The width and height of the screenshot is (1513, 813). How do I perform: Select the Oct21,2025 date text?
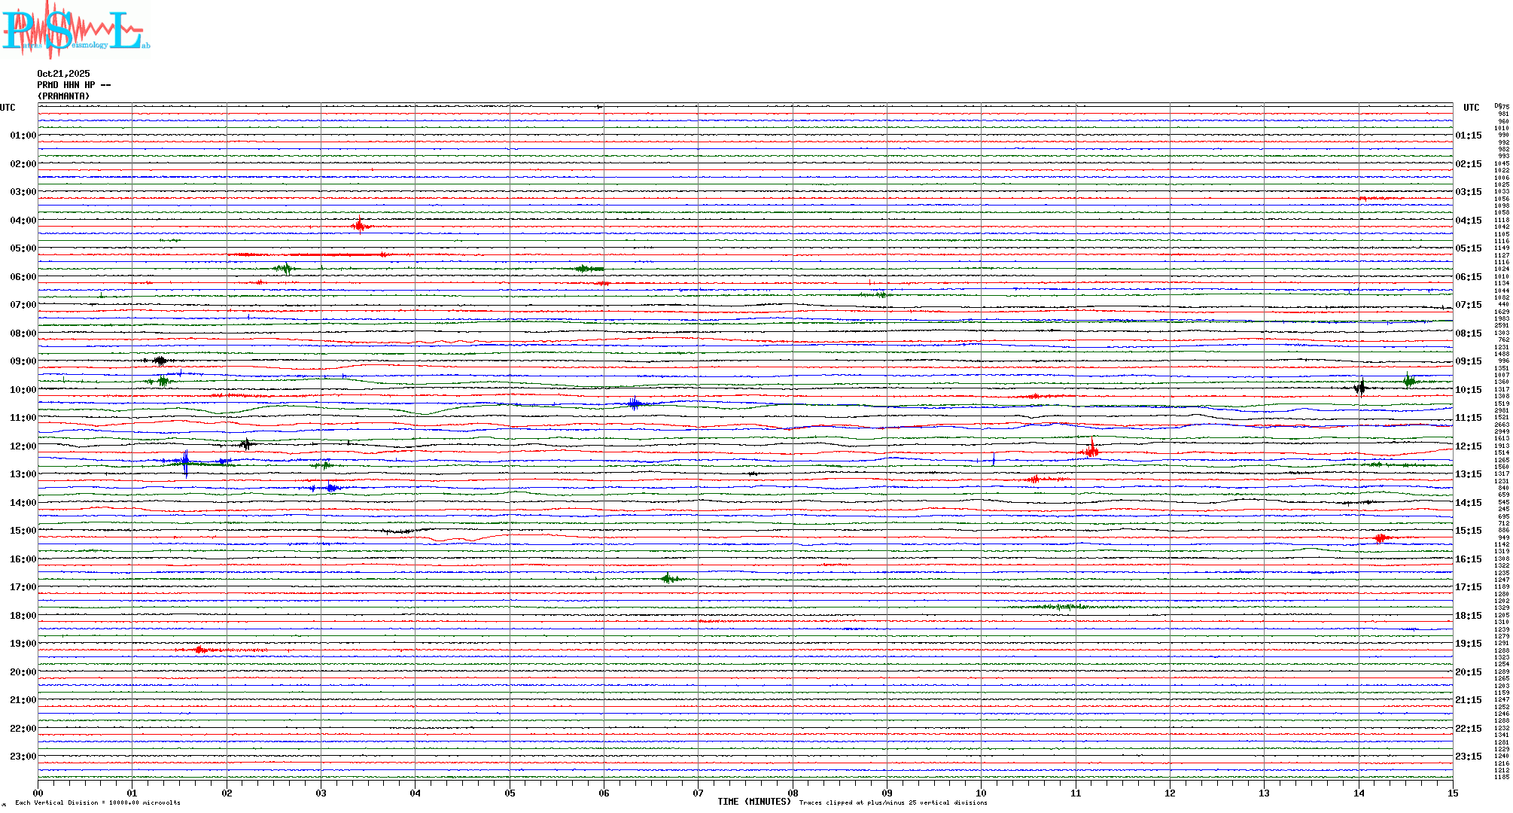(63, 74)
